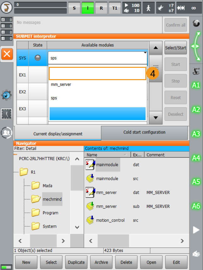This screenshot has width=203, height=270.
Task: Open the KUKA robot main menu icon
Action: point(7,8)
